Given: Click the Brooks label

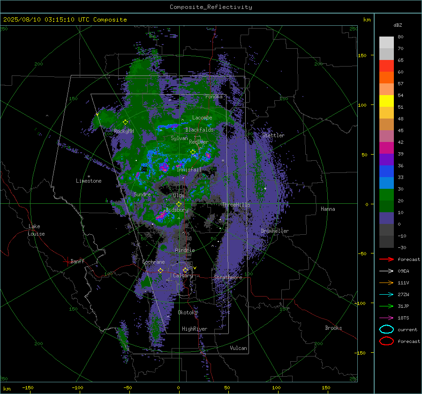Looking at the screenshot, I should point(333,328).
